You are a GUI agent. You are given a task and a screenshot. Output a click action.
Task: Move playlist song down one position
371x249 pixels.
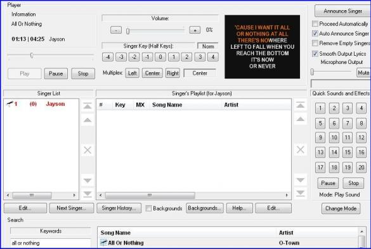click(301, 180)
